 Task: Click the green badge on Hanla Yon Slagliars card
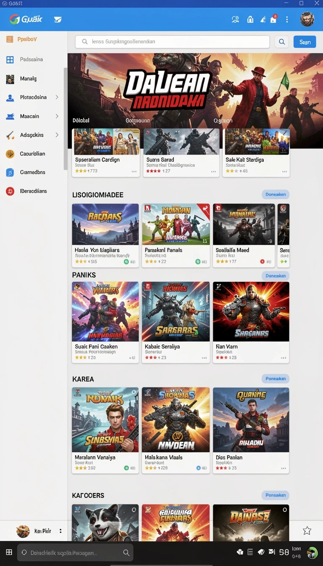coord(126,262)
